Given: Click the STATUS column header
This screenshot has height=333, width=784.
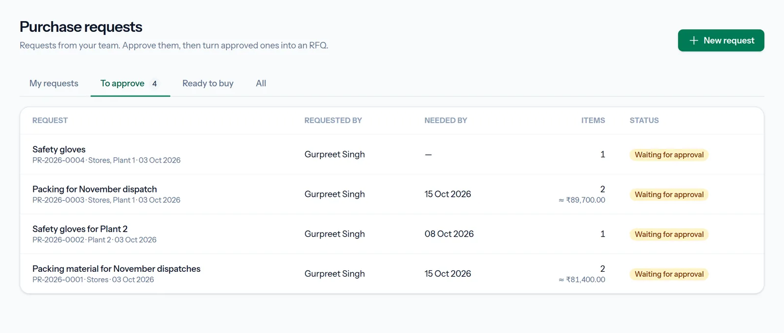Looking at the screenshot, I should (644, 120).
